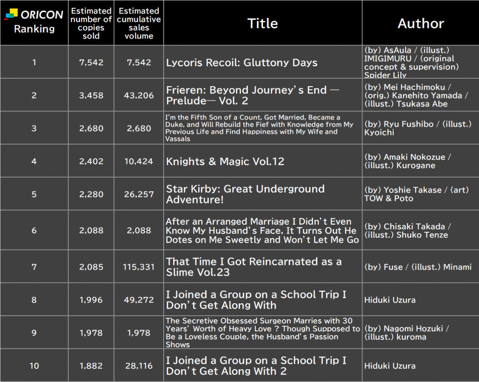Click copies sold value 1,882
479x382 pixels.
pos(91,366)
